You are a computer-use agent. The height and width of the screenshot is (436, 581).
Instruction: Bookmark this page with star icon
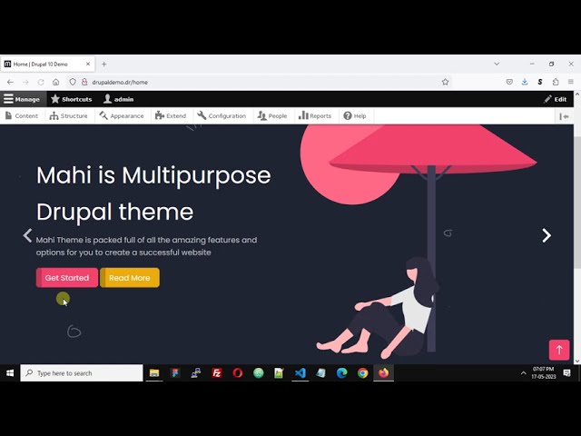point(445,82)
